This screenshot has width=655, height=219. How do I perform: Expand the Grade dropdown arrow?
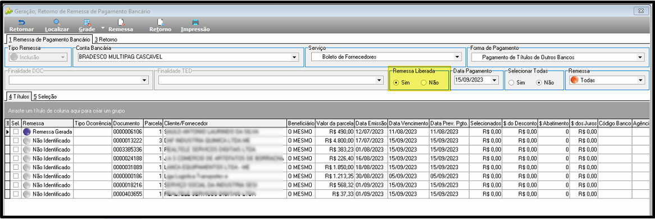[102, 28]
